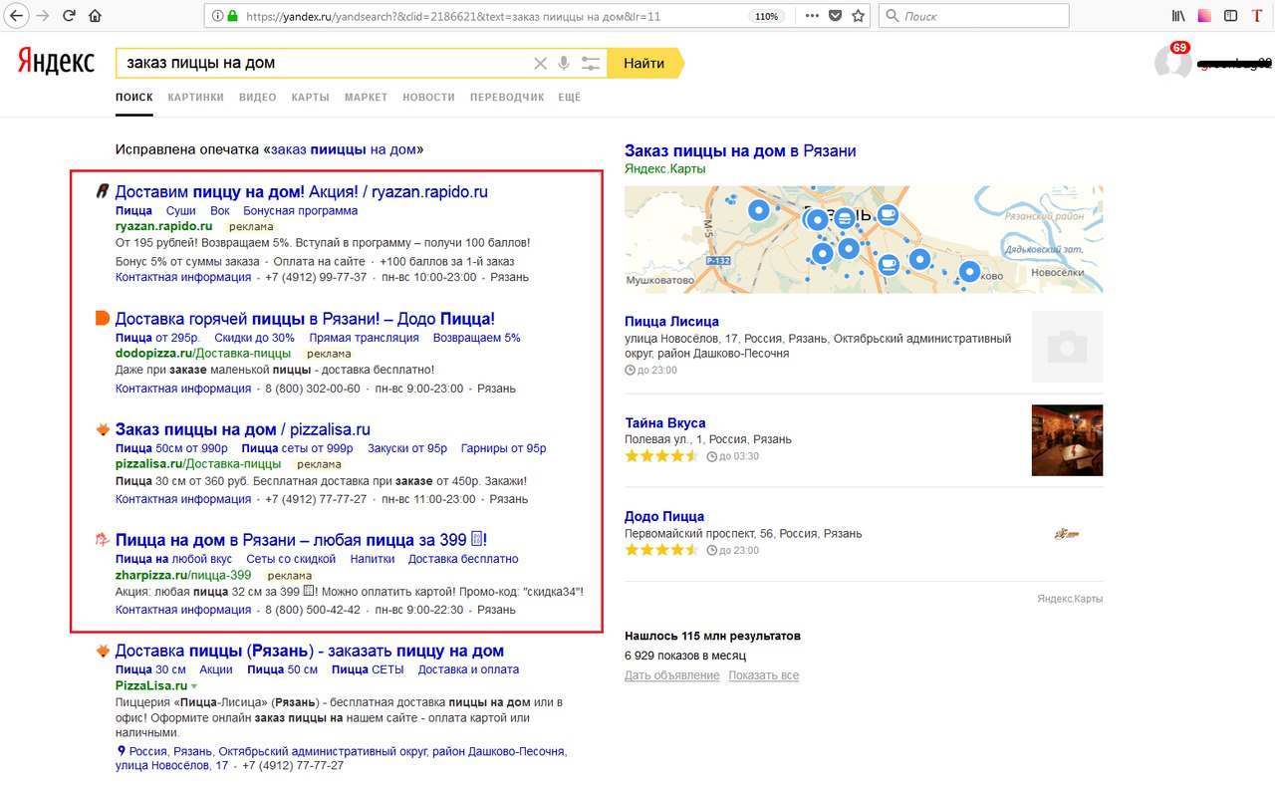Click the pink extension icon in toolbar
This screenshot has width=1275, height=789.
[1205, 16]
